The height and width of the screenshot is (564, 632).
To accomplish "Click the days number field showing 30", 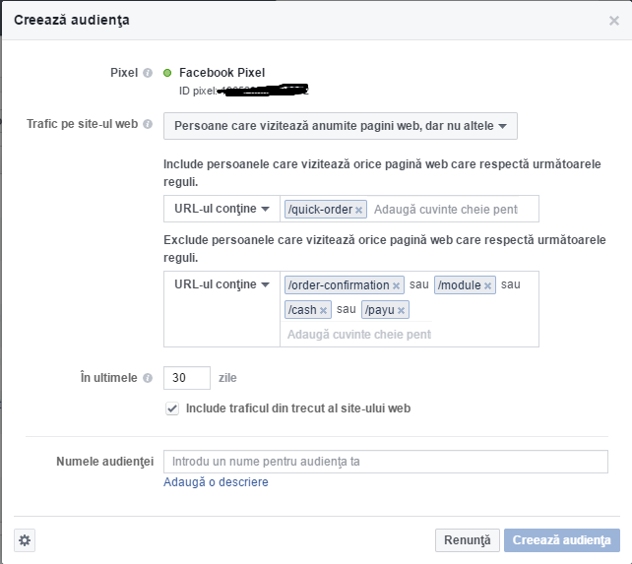I will (187, 378).
